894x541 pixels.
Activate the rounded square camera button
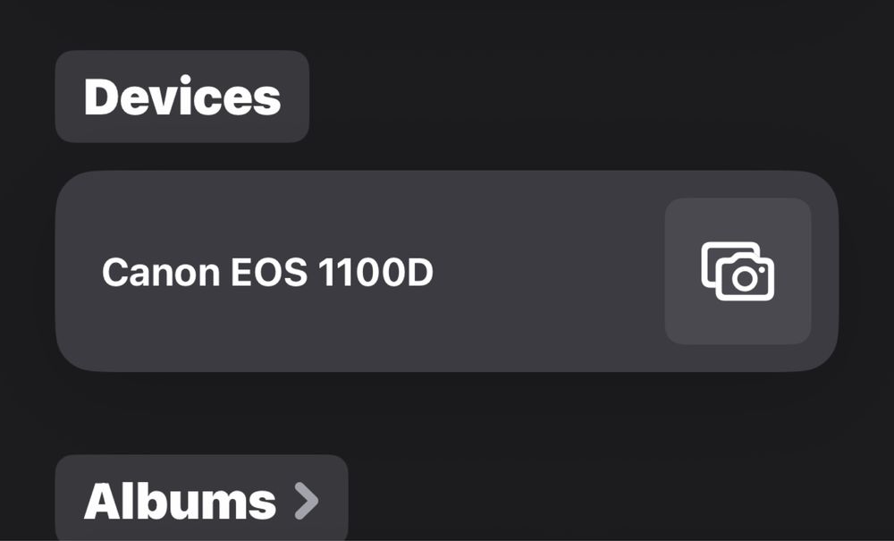point(738,271)
